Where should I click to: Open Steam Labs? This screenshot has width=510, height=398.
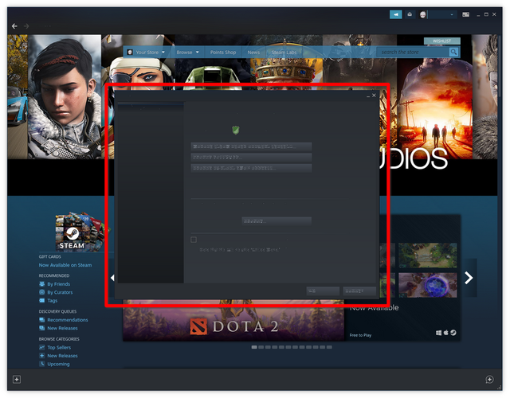pos(284,53)
